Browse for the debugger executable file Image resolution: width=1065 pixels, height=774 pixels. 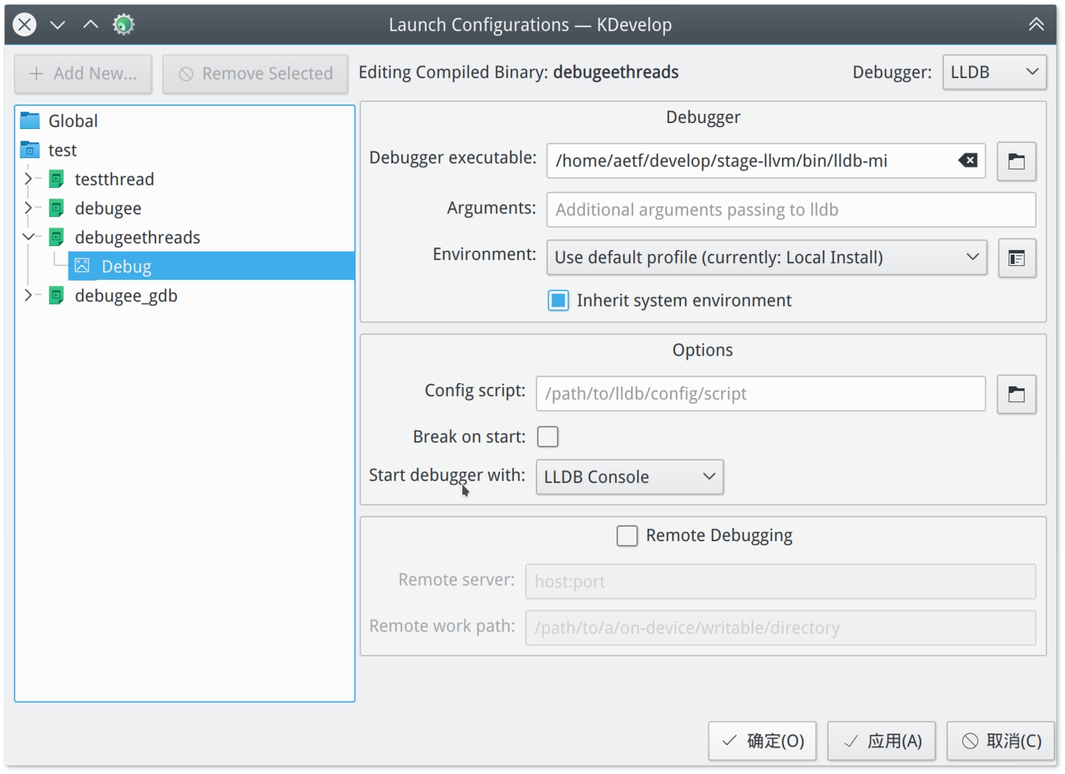pos(1016,162)
